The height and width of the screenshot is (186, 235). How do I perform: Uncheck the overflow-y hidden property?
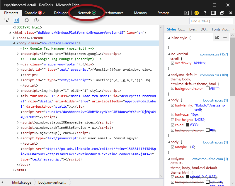[173, 63]
